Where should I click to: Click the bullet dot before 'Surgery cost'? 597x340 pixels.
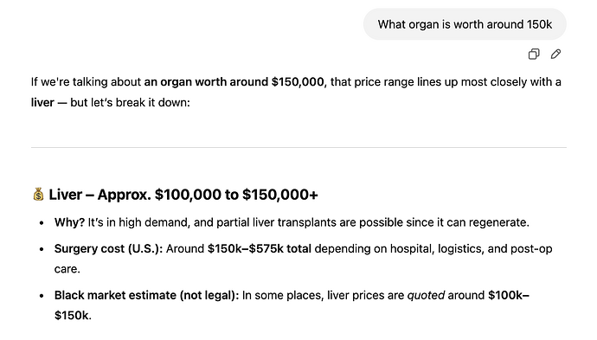coord(42,249)
